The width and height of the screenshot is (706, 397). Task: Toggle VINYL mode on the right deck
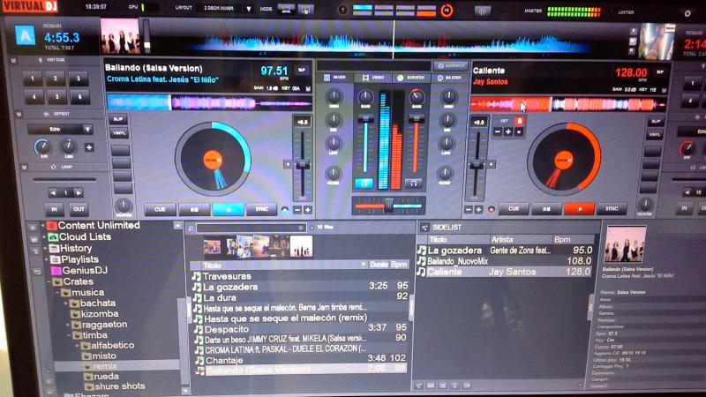[655, 135]
